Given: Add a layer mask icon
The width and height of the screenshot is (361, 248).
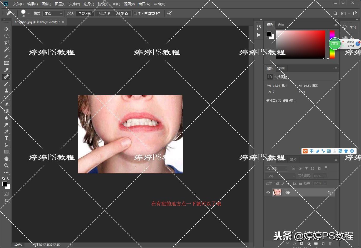Looking at the screenshot, I should click(302, 244).
